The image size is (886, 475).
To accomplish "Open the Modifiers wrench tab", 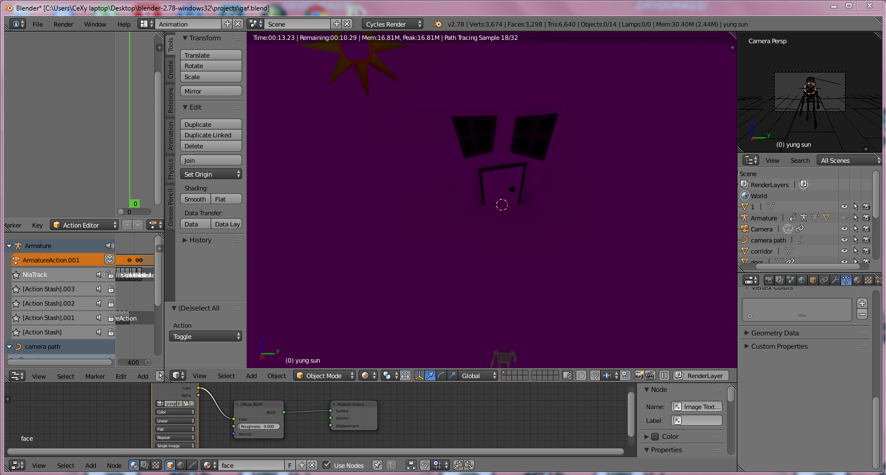I will (835, 280).
